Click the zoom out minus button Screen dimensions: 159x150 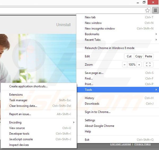125,64
